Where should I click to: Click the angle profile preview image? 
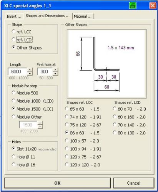coord(106,64)
